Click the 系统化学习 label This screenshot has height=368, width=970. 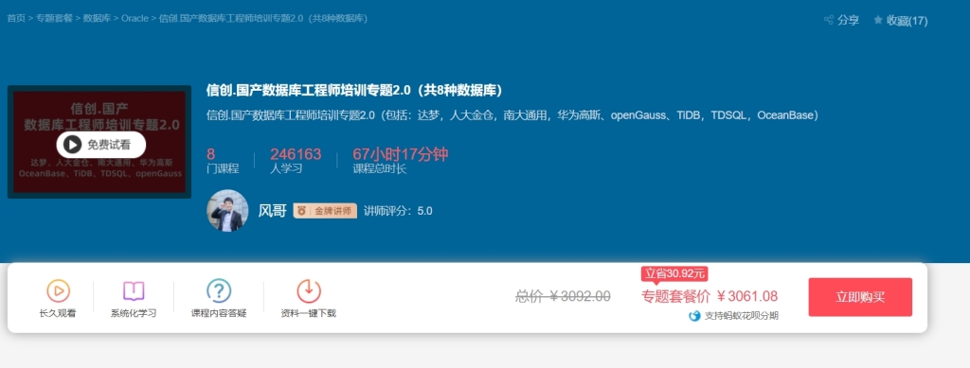(x=134, y=314)
